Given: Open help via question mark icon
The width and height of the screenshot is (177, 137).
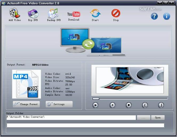Looking at the screenshot, I should (154, 16).
